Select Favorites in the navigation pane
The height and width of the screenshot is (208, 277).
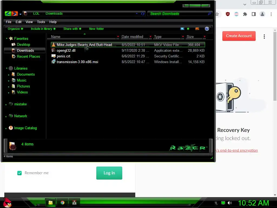point(21,38)
